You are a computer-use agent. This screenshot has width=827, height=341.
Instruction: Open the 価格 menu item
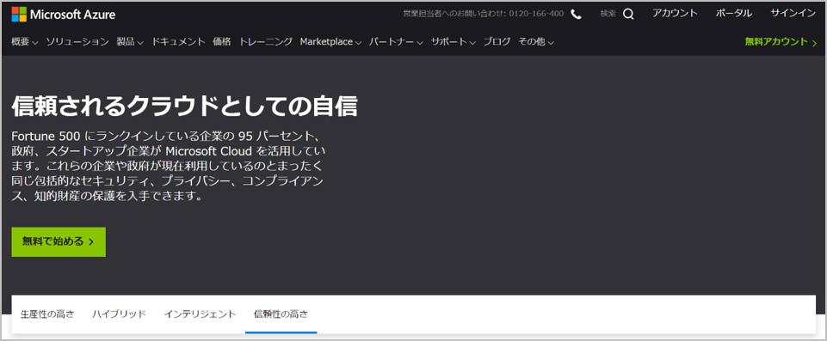pos(222,41)
